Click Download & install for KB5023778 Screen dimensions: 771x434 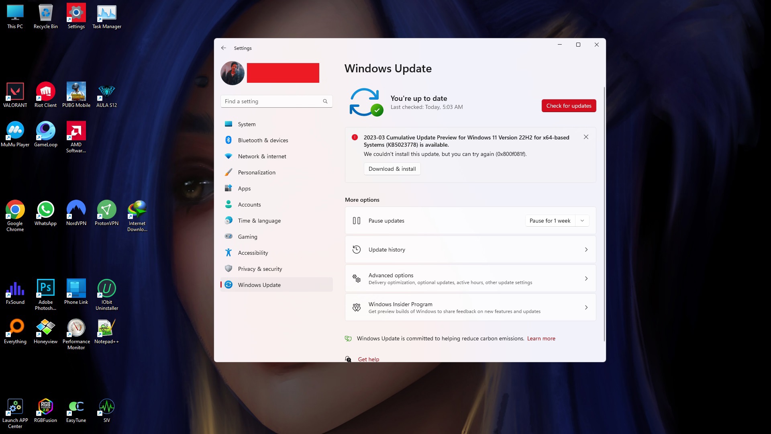[392, 169]
